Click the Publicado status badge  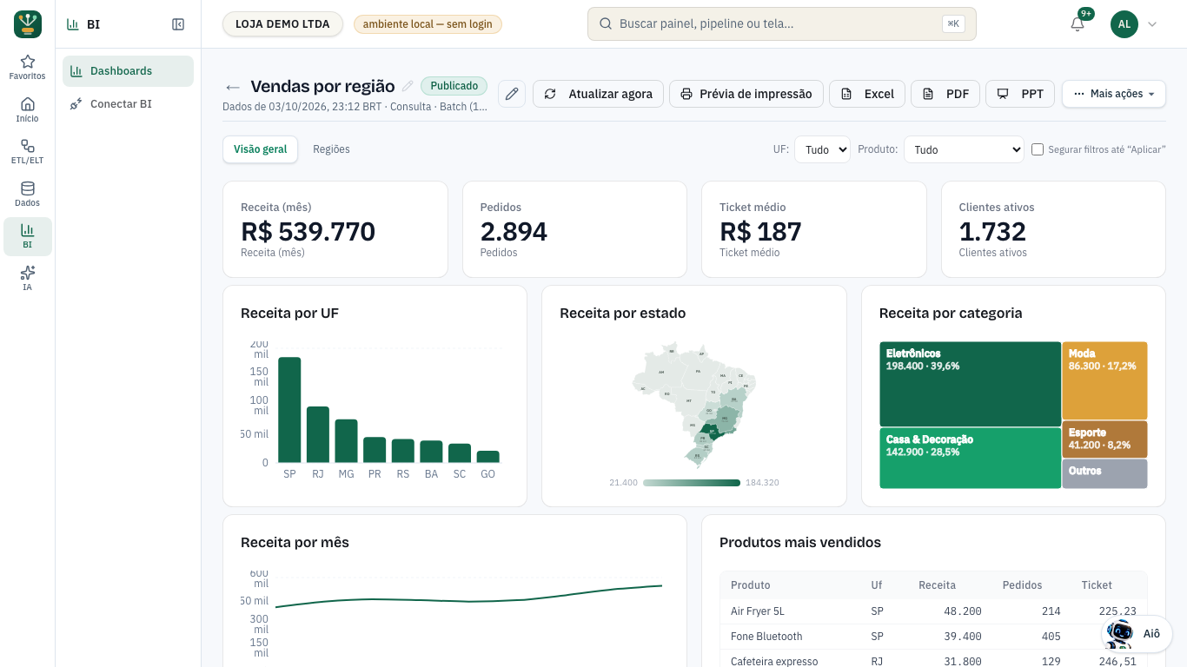coord(454,86)
